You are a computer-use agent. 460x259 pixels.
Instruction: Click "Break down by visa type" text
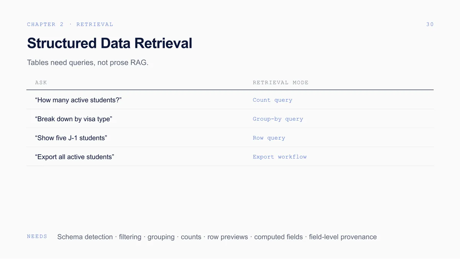[x=73, y=119]
